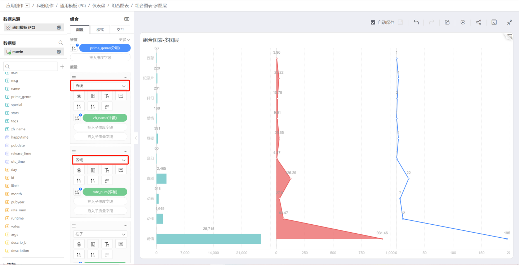Click the tooltip icon in 柱子 layer
The height and width of the screenshot is (265, 519).
point(121,244)
